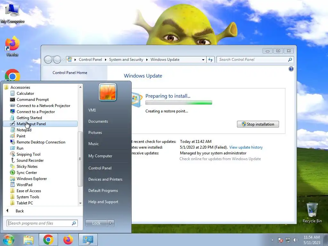Click the Start orb button

8,240
